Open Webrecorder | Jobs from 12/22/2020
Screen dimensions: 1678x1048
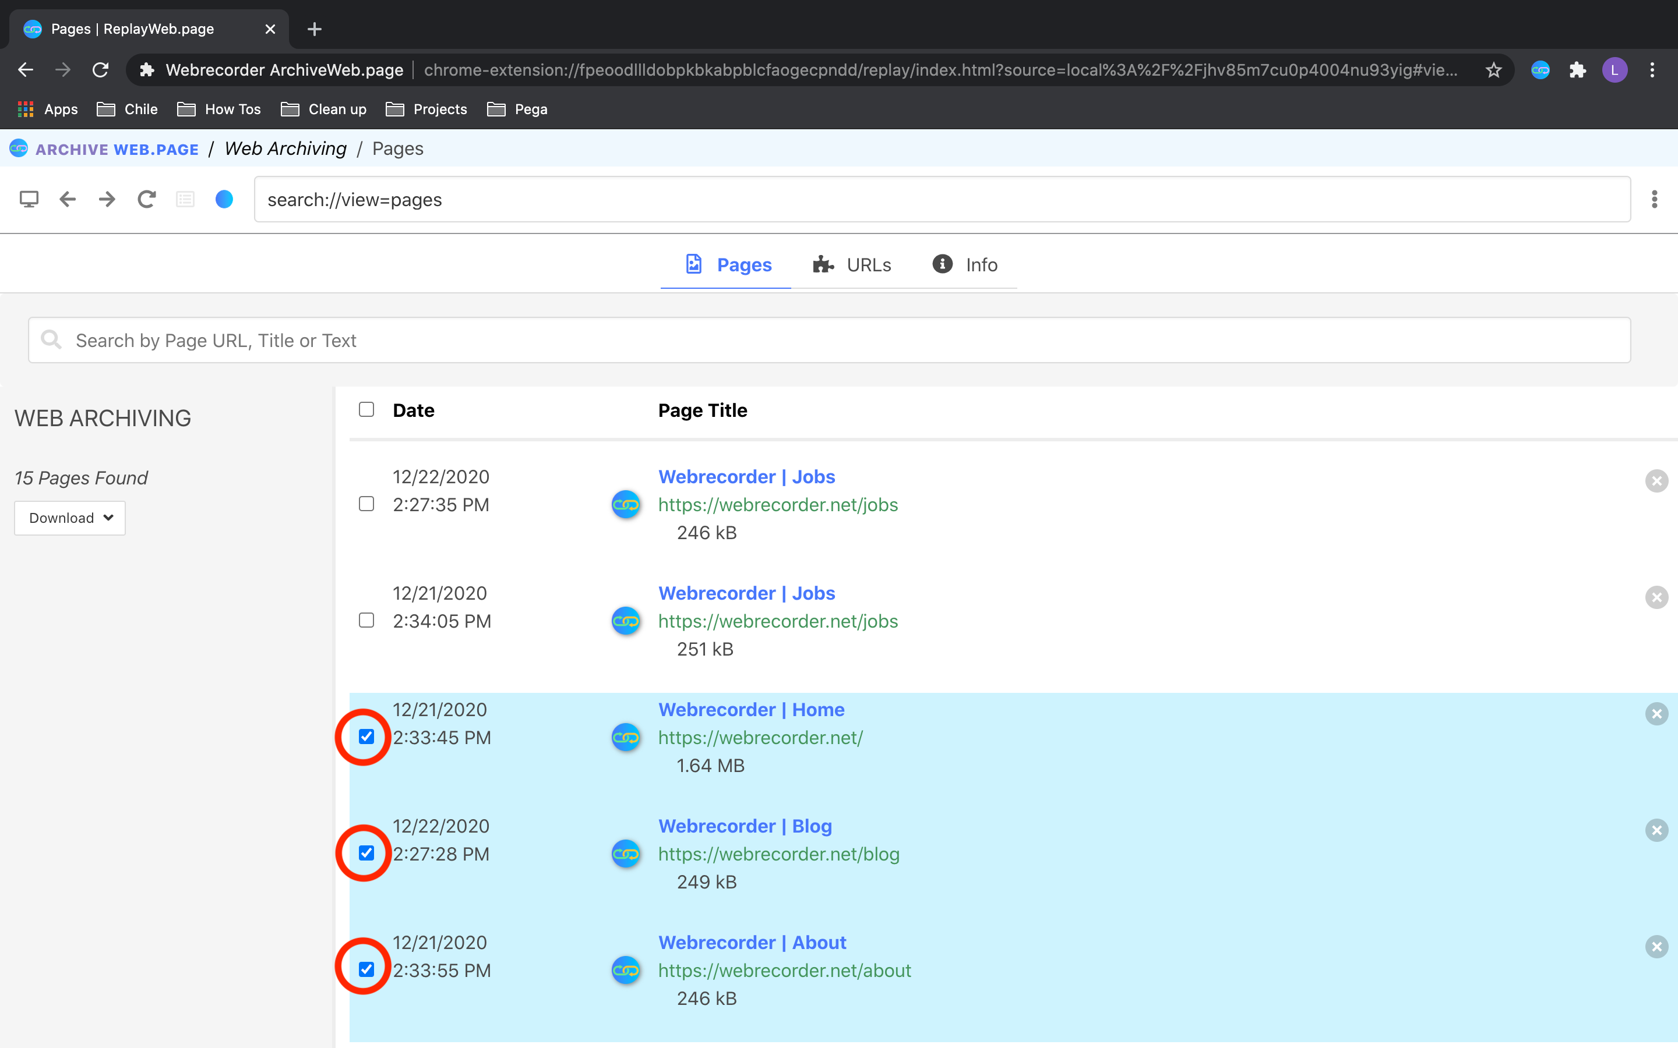[x=746, y=477]
